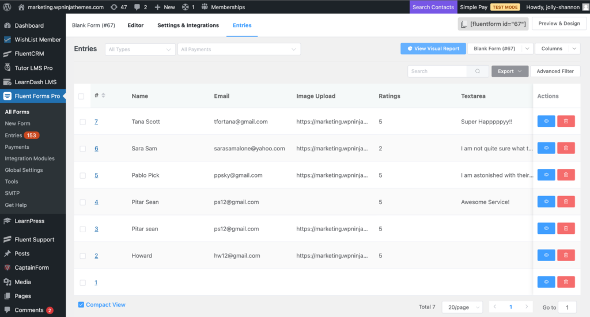Screen dimensions: 590x317
Task: Switch to the Editor tab
Action: (135, 25)
